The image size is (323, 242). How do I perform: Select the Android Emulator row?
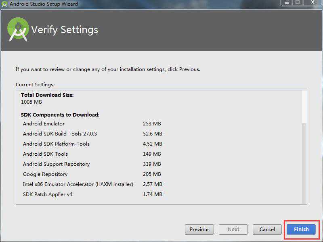click(x=44, y=124)
